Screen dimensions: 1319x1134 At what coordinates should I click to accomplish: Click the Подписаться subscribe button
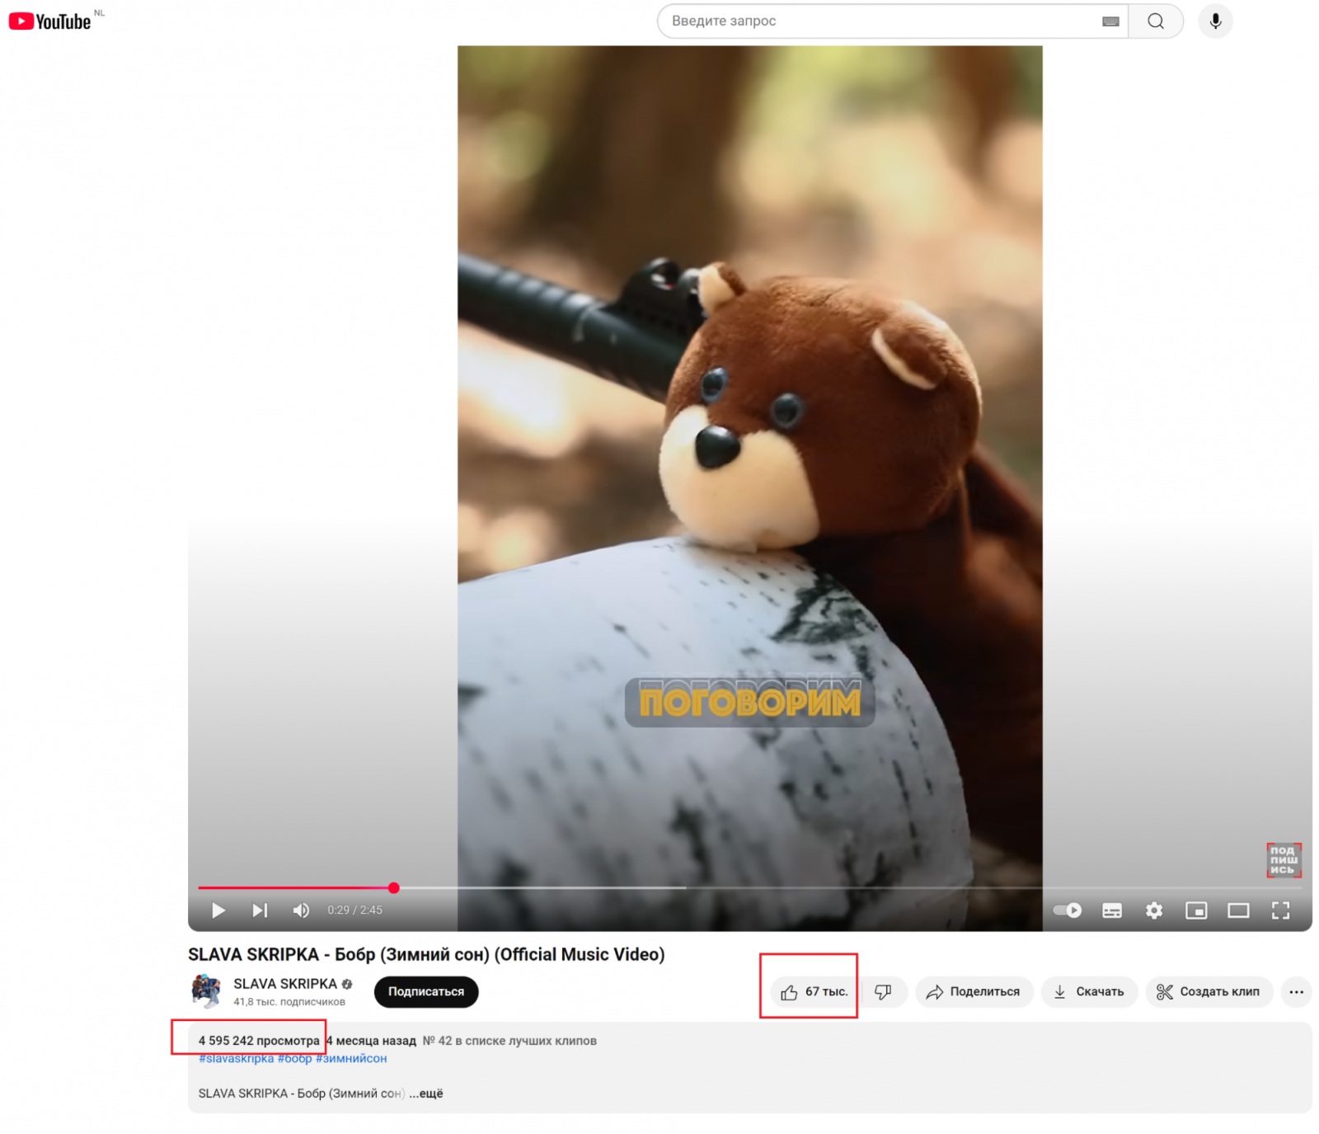[x=425, y=991]
